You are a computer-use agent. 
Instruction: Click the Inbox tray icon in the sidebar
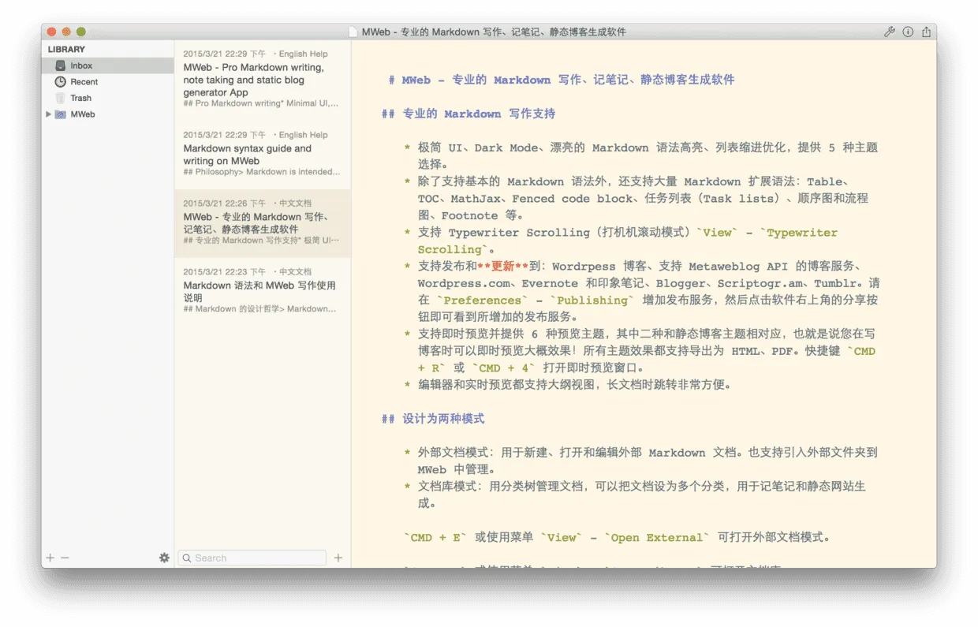[61, 65]
